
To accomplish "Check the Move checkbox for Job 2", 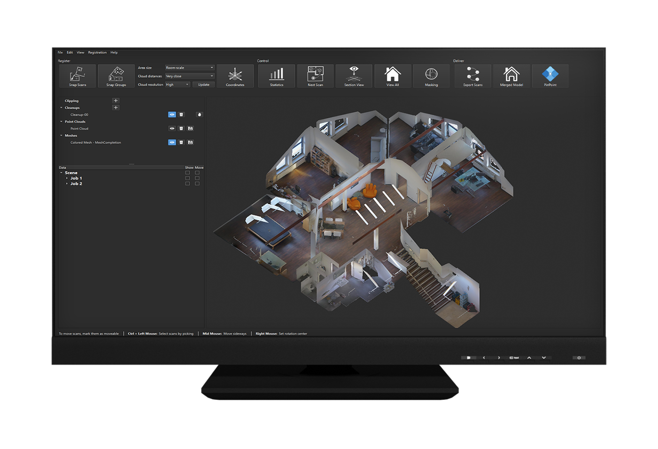I will click(x=197, y=184).
